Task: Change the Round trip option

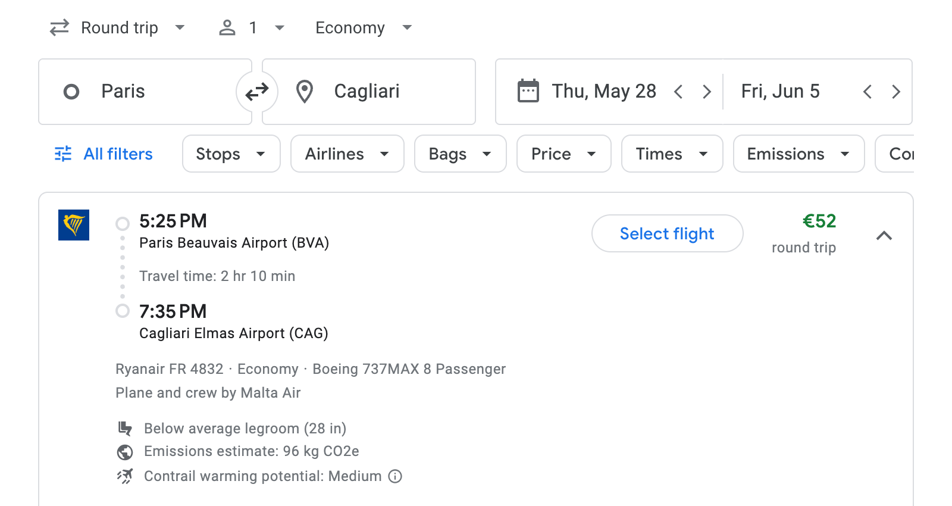Action: pyautogui.click(x=118, y=27)
